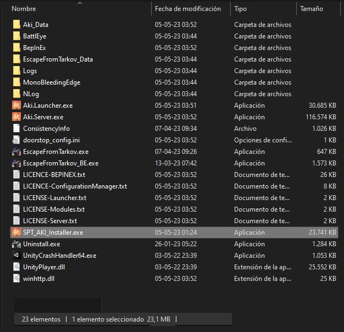
Task: Select the Logs folder icon
Action: pyautogui.click(x=16, y=71)
